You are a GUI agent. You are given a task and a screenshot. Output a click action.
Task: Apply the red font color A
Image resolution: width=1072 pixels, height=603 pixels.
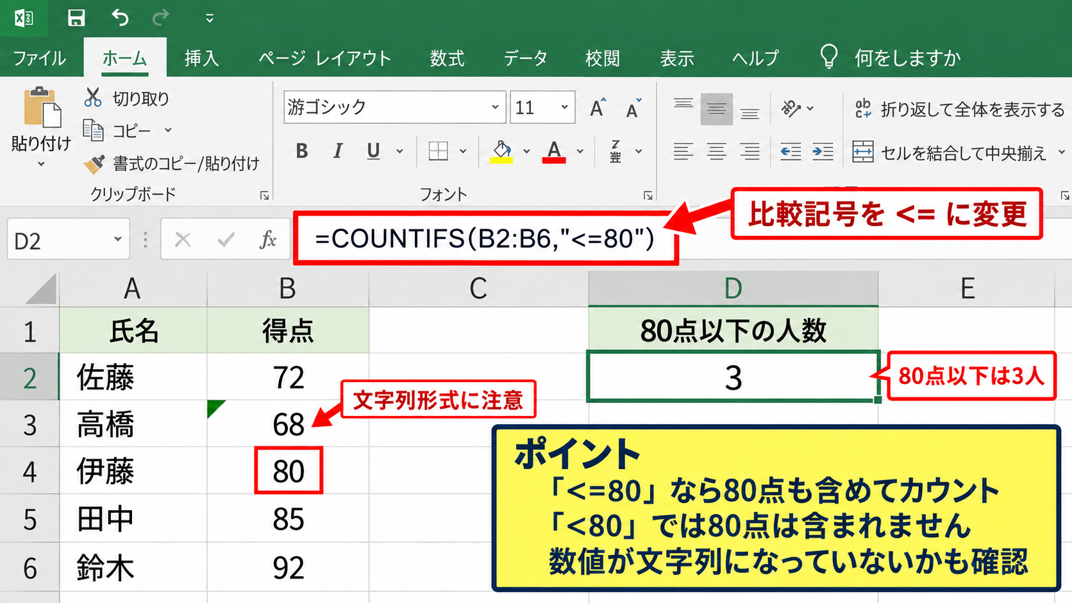click(x=554, y=152)
